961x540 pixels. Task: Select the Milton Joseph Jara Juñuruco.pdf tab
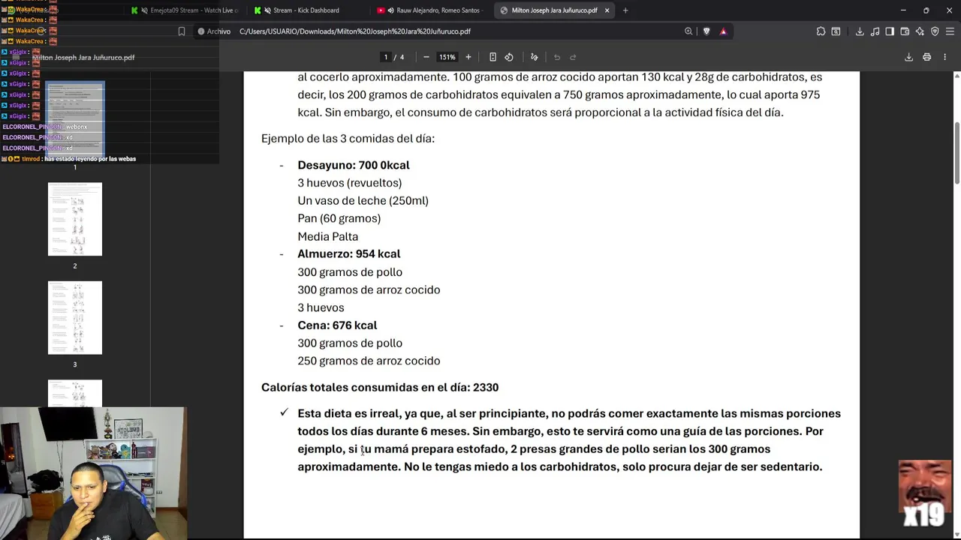point(554,10)
